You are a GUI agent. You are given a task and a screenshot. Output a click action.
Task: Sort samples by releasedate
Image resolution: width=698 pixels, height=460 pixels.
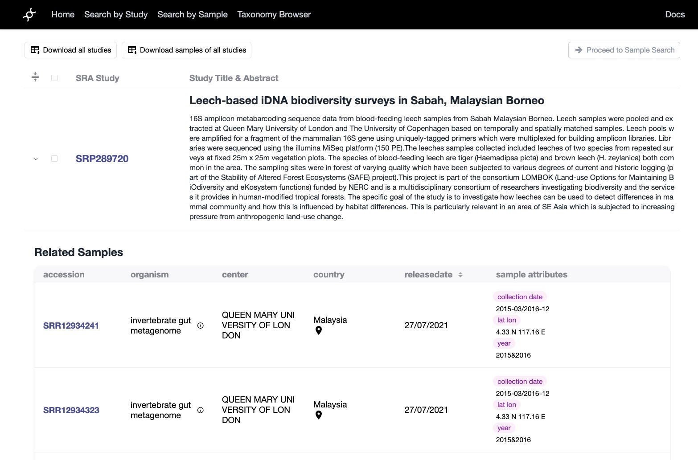click(x=460, y=275)
